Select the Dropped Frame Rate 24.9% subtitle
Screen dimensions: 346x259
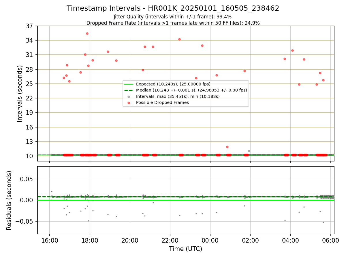173,23
